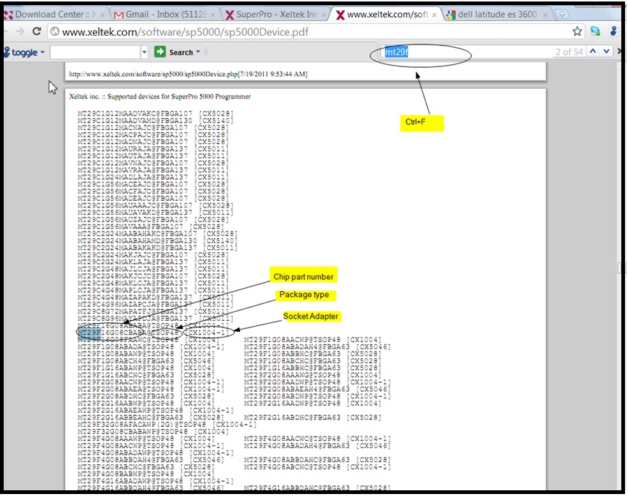Open the Search button dropdown arrow
This screenshot has height=497, width=628.
tap(198, 52)
